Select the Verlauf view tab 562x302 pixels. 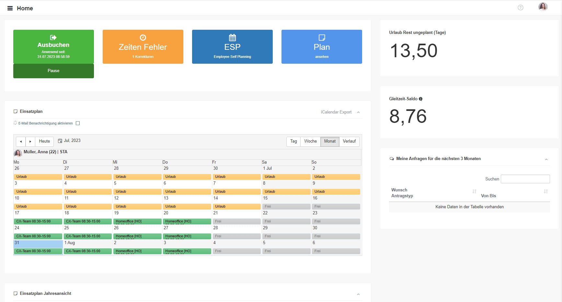tap(349, 141)
